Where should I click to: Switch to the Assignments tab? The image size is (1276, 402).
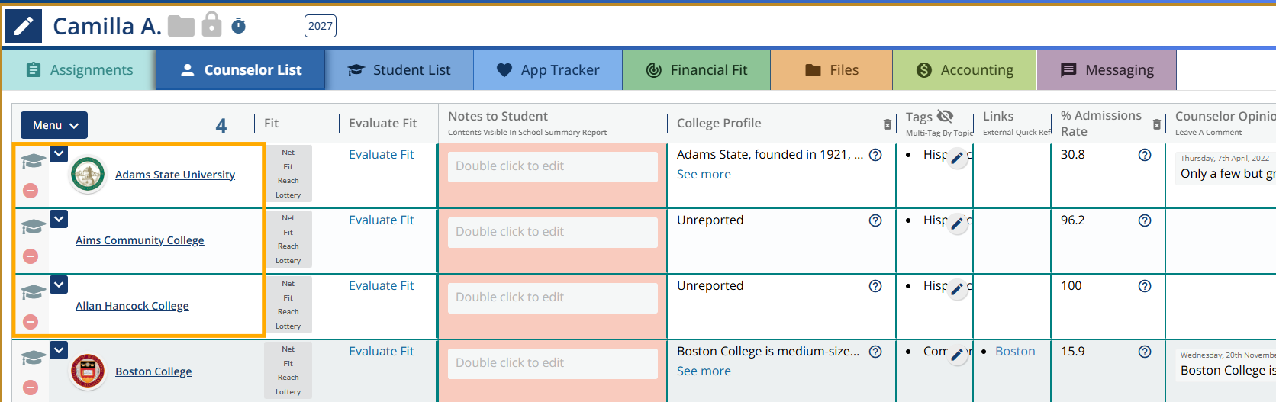[79, 70]
